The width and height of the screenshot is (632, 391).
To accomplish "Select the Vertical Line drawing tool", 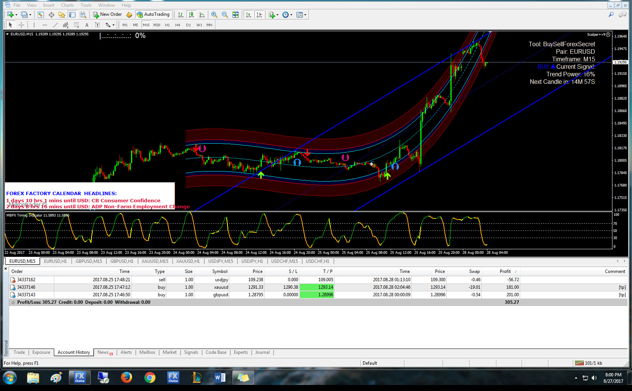I will coord(34,25).
